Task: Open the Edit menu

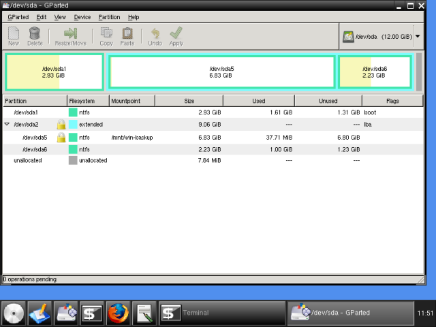Action: 42,17
